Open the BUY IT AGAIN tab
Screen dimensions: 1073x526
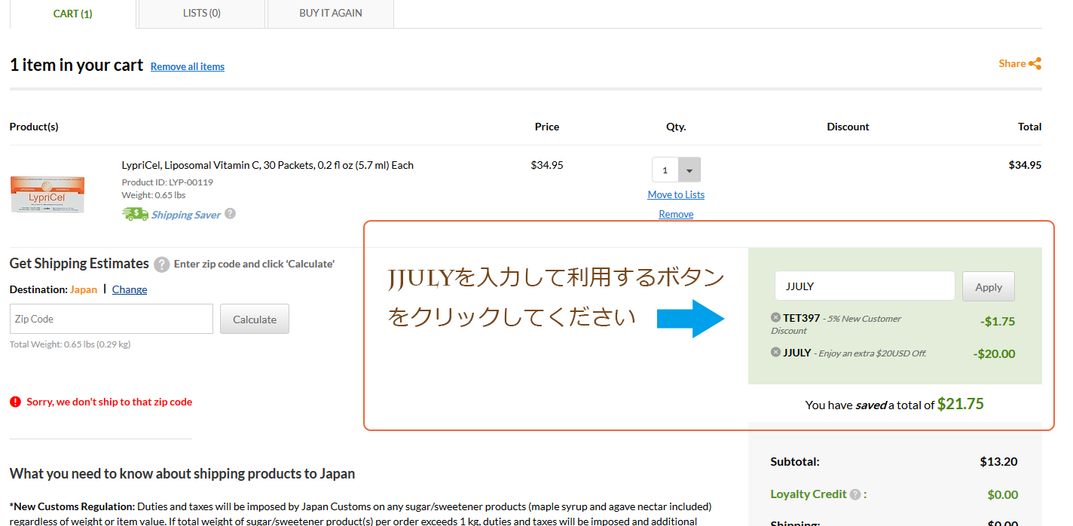(331, 14)
